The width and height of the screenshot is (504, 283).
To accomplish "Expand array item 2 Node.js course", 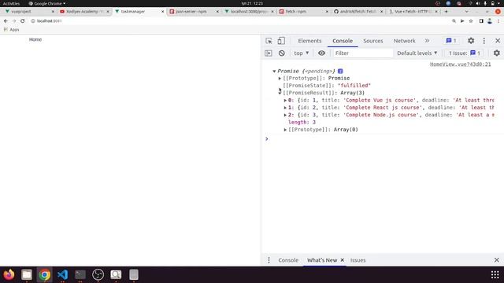I will pos(285,116).
